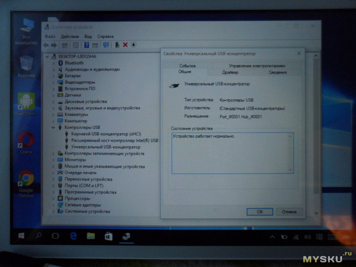The image size is (356, 267).
Task: Open the Windows Start menu
Action: (x=21, y=236)
